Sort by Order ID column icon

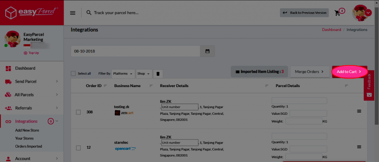105,86
